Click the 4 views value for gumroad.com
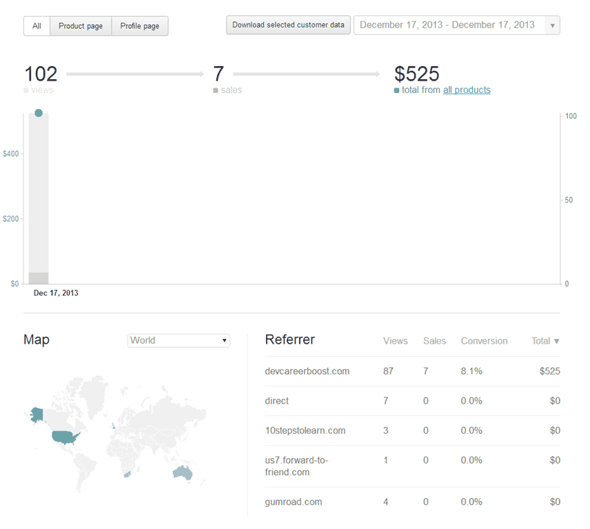The width and height of the screenshot is (590, 529). pyautogui.click(x=386, y=502)
